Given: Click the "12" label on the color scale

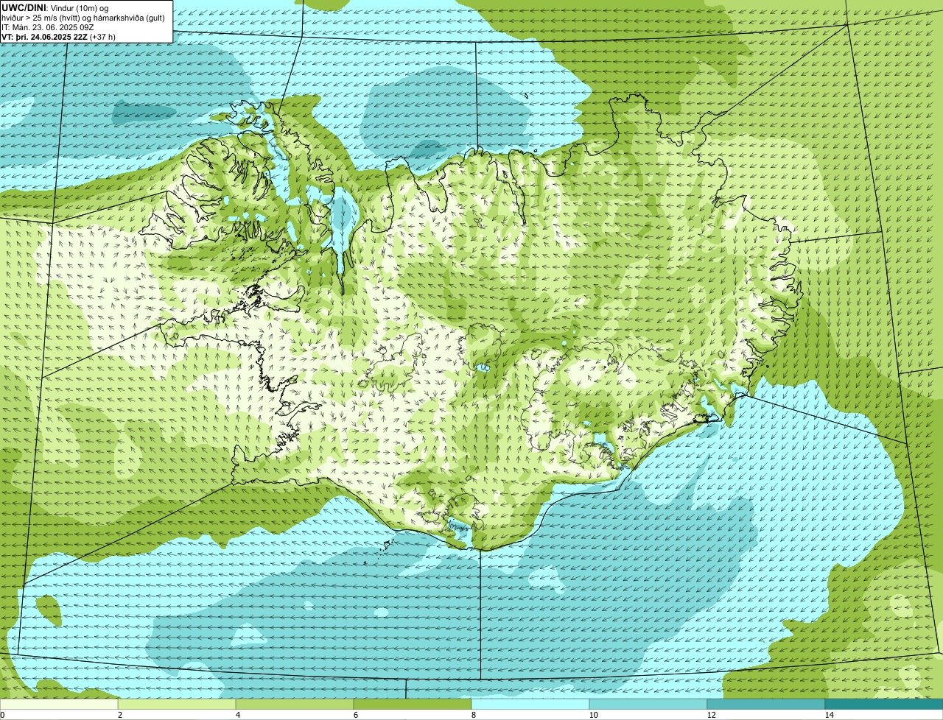Looking at the screenshot, I should tap(710, 715).
